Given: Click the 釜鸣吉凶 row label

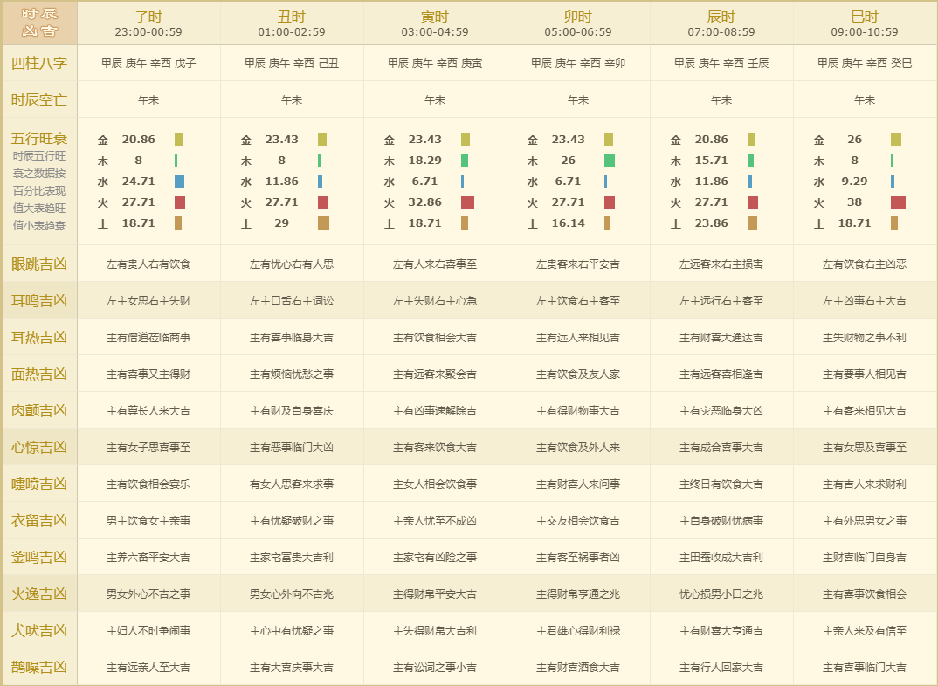Looking at the screenshot, I should point(39,557).
